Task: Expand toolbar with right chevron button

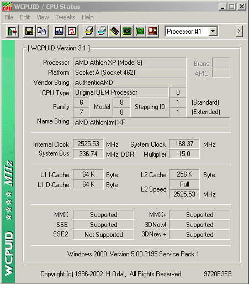Action: click(239, 32)
